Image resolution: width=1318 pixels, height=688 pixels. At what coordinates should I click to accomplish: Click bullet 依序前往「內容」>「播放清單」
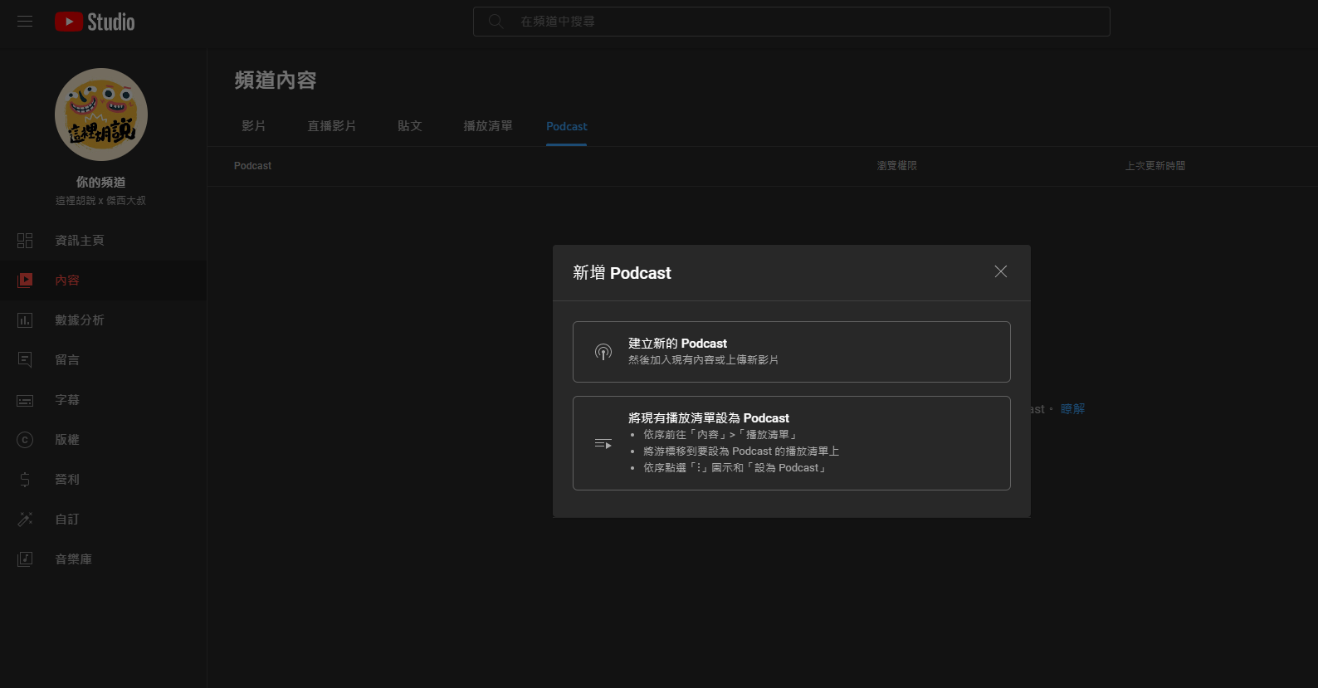coord(720,435)
